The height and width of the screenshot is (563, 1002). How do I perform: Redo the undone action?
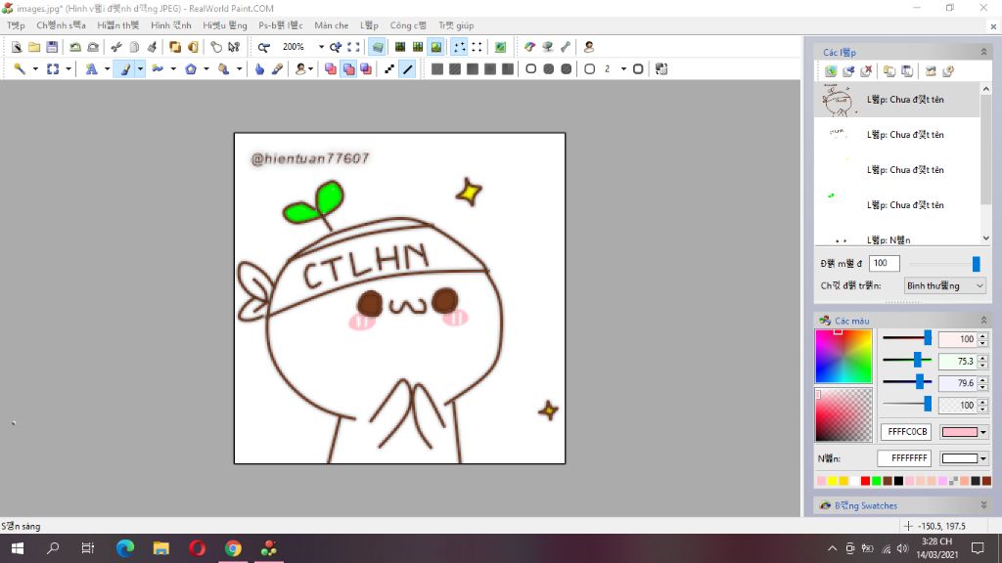coord(93,47)
